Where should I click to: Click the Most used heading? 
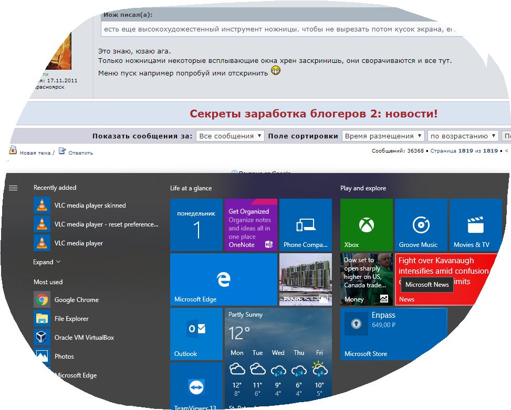48,282
